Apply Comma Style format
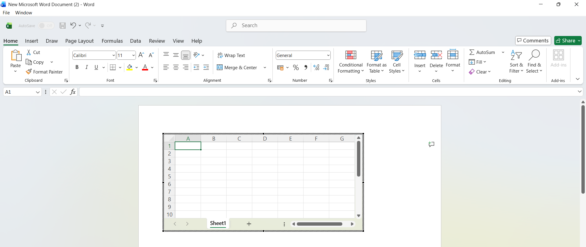 coord(306,67)
